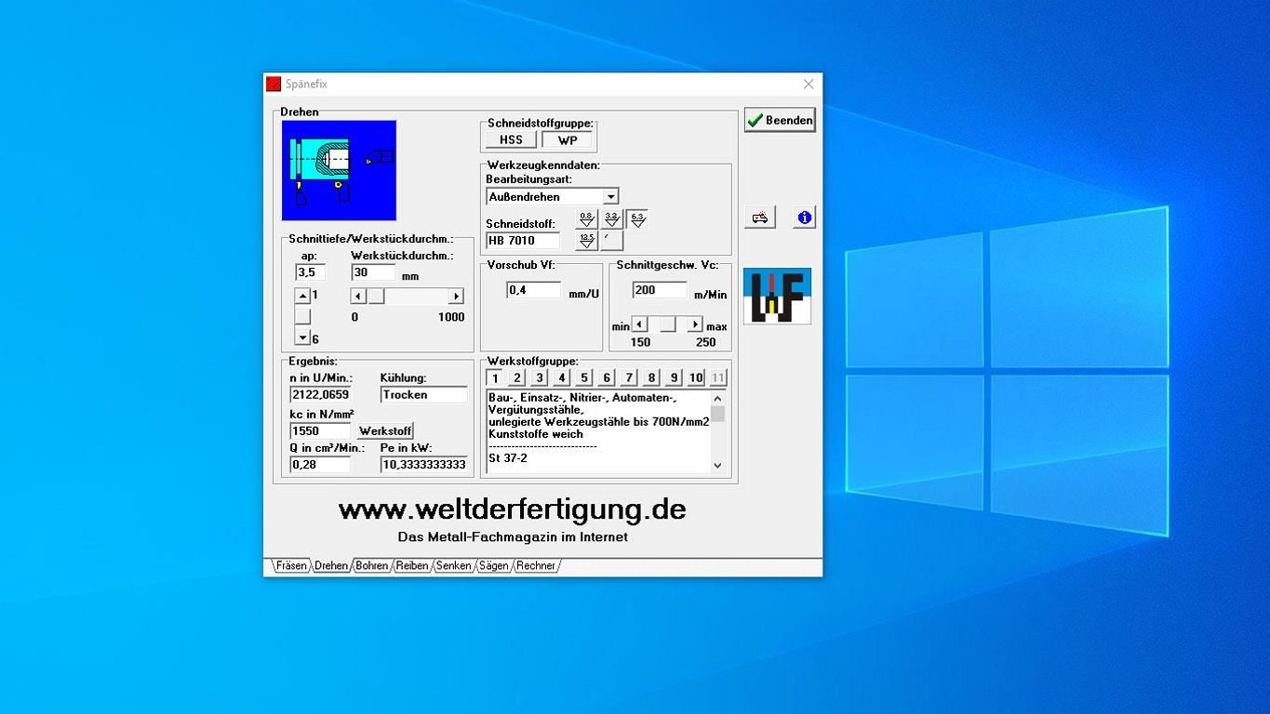Screen dimensions: 1270x714
Task: Select surface roughness 6.3 icon
Action: [x=637, y=219]
